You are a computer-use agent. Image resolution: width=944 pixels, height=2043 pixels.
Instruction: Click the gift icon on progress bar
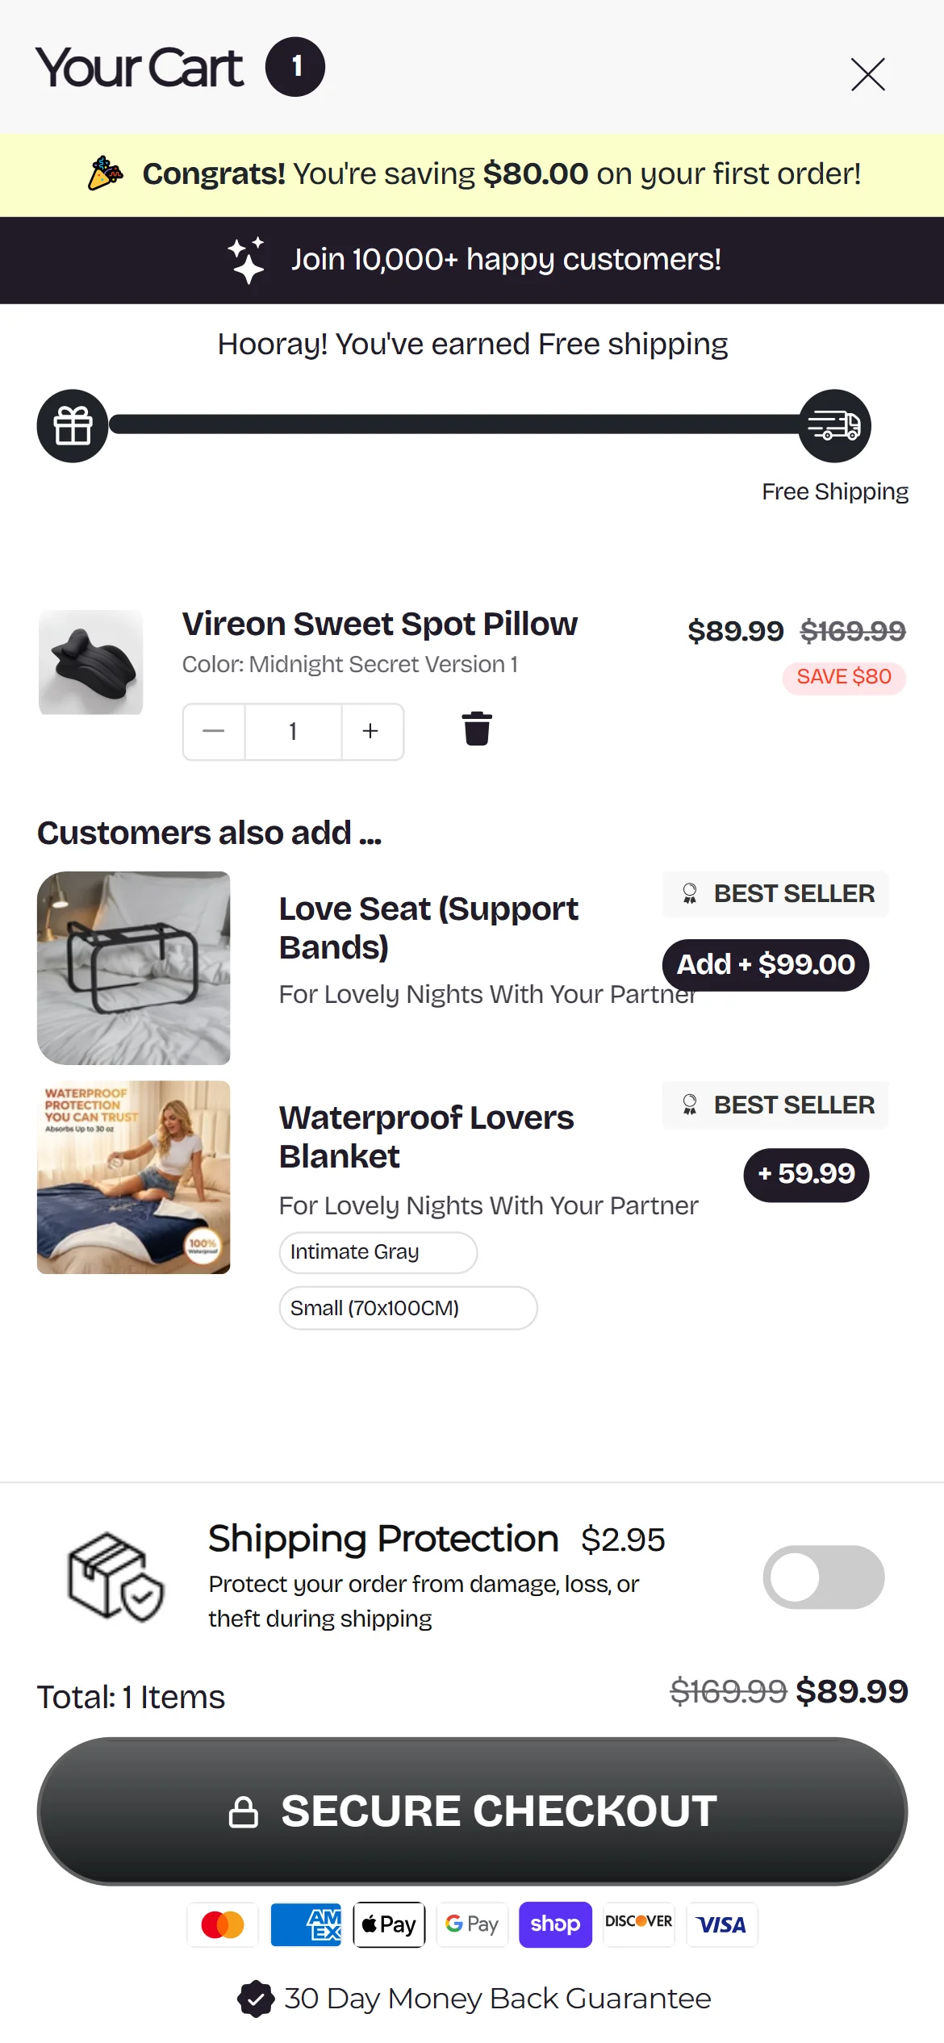73,426
